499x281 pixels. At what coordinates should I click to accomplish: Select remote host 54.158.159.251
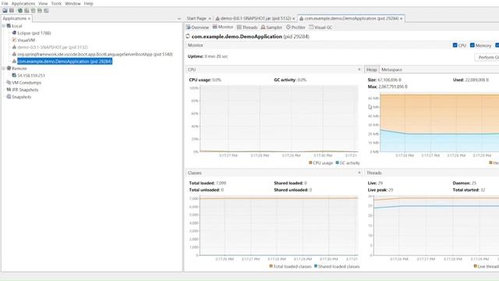[x=31, y=76]
